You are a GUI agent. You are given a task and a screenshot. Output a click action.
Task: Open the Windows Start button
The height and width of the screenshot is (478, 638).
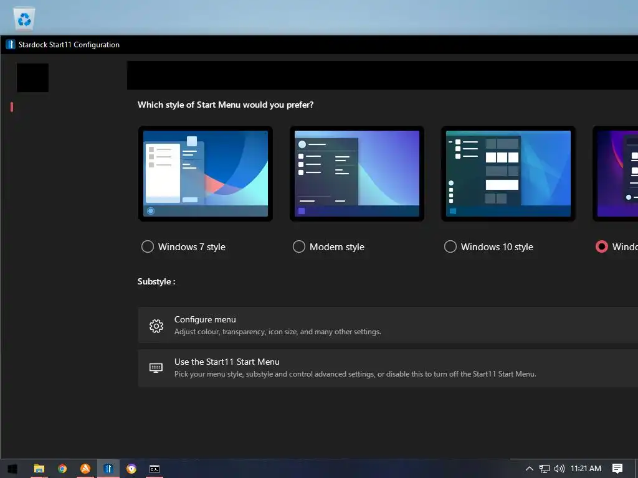tap(12, 469)
